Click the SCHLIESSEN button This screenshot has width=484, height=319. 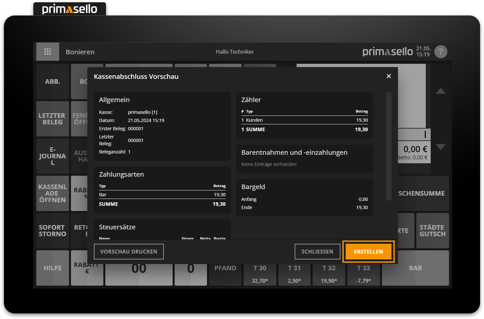(x=317, y=252)
